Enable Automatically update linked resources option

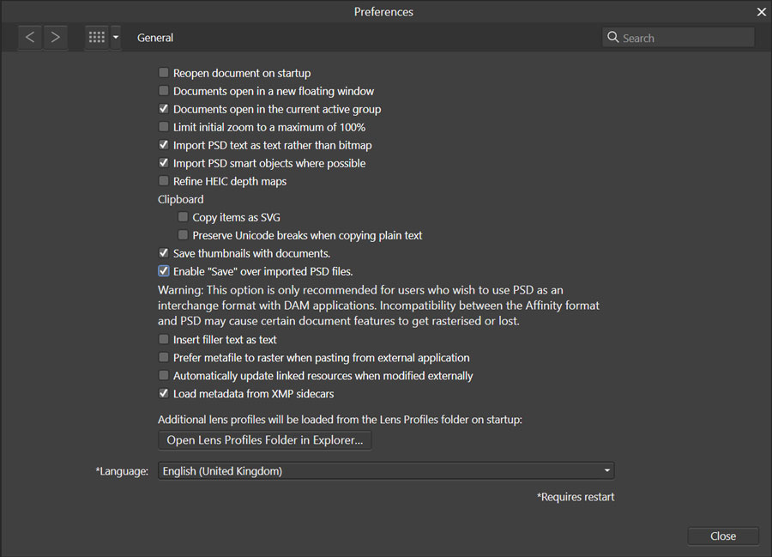coord(164,375)
